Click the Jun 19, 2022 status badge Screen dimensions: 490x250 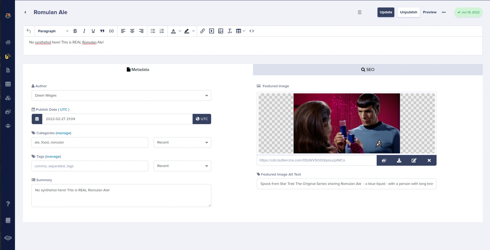tap(468, 12)
